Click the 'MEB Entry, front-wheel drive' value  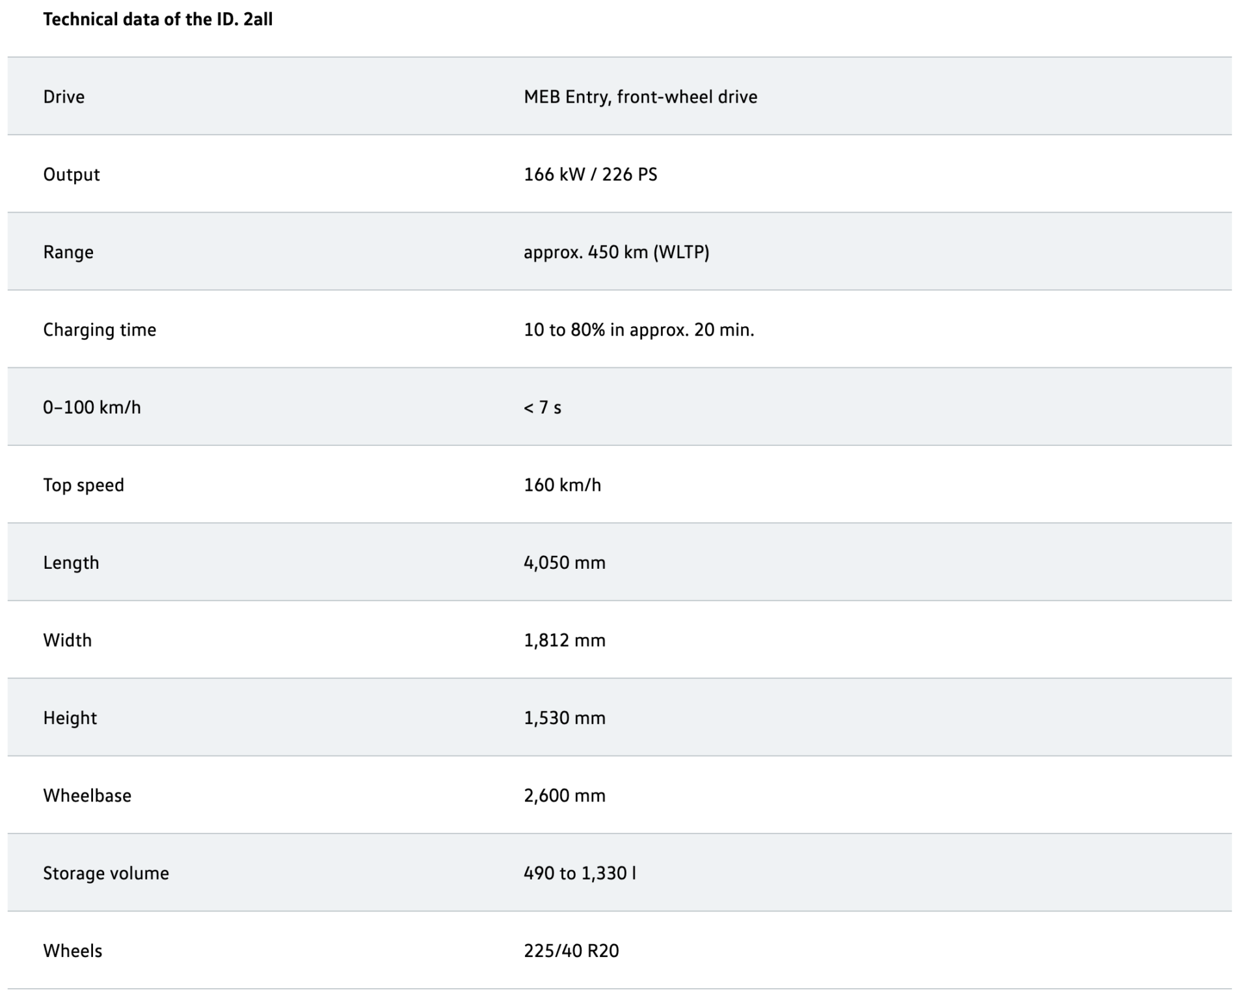click(x=641, y=97)
